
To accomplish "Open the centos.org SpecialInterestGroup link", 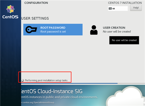I will [x=38, y=102].
